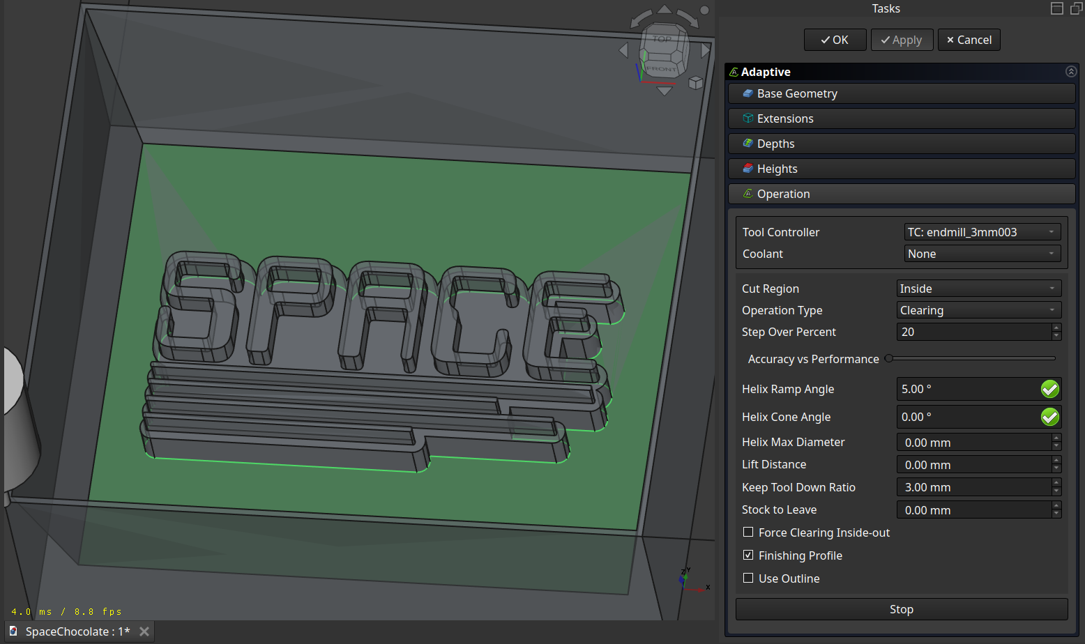
Task: Collapse the Adaptive panel with the chevron icon
Action: (1071, 71)
